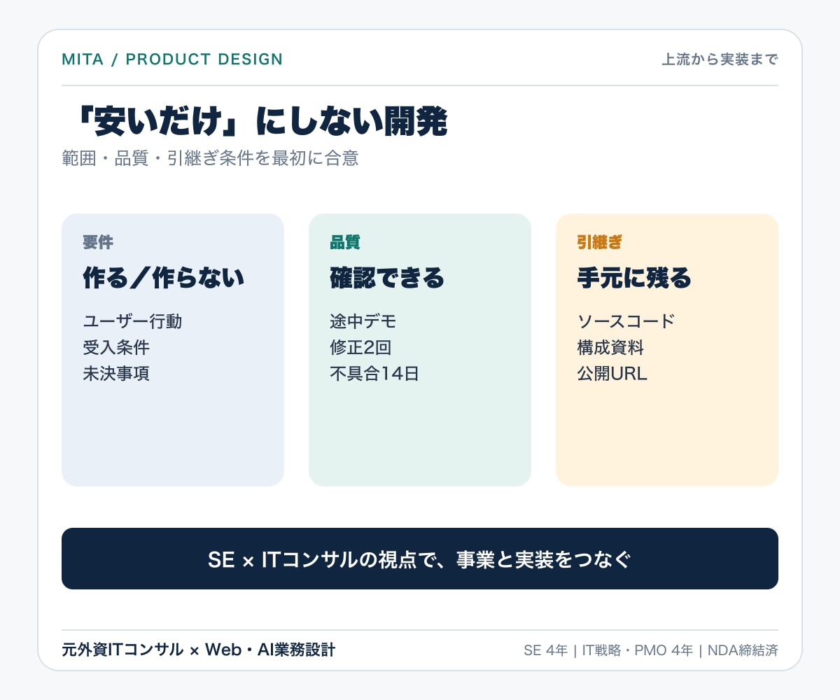This screenshot has width=840, height=700.
Task: Click the 構成資料 list item
Action: point(610,347)
